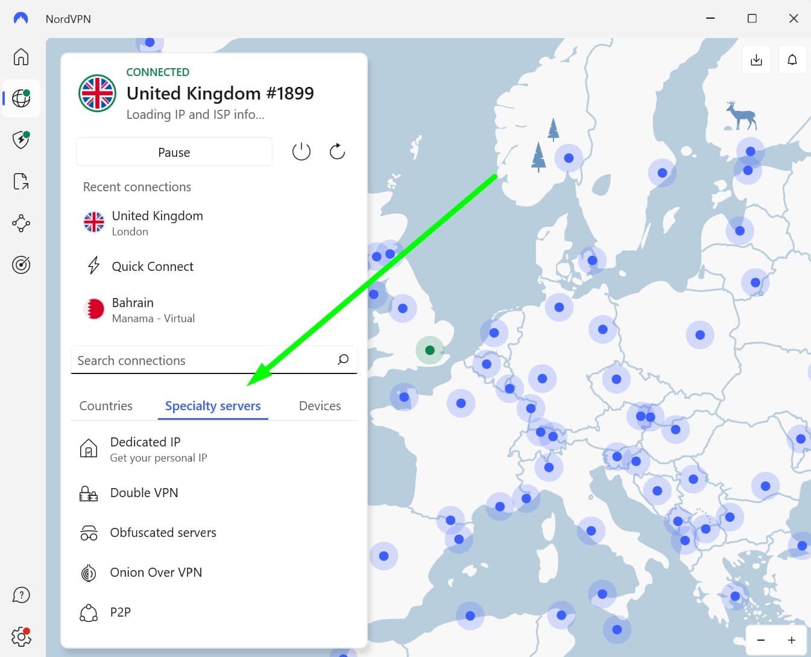This screenshot has height=657, width=811.
Task: Click the NordVPN logo in title bar
Action: (21, 19)
